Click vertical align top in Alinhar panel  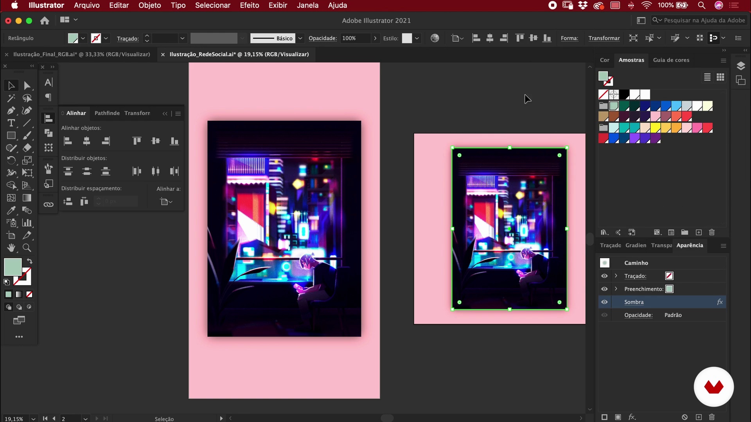[137, 141]
